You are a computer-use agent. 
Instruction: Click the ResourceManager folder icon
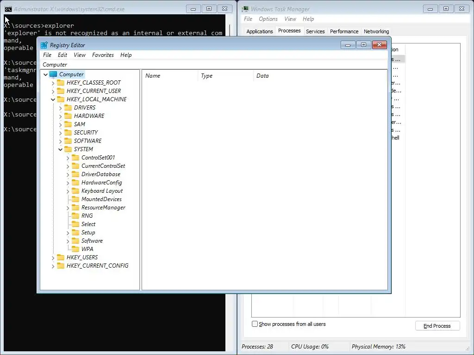pos(75,208)
